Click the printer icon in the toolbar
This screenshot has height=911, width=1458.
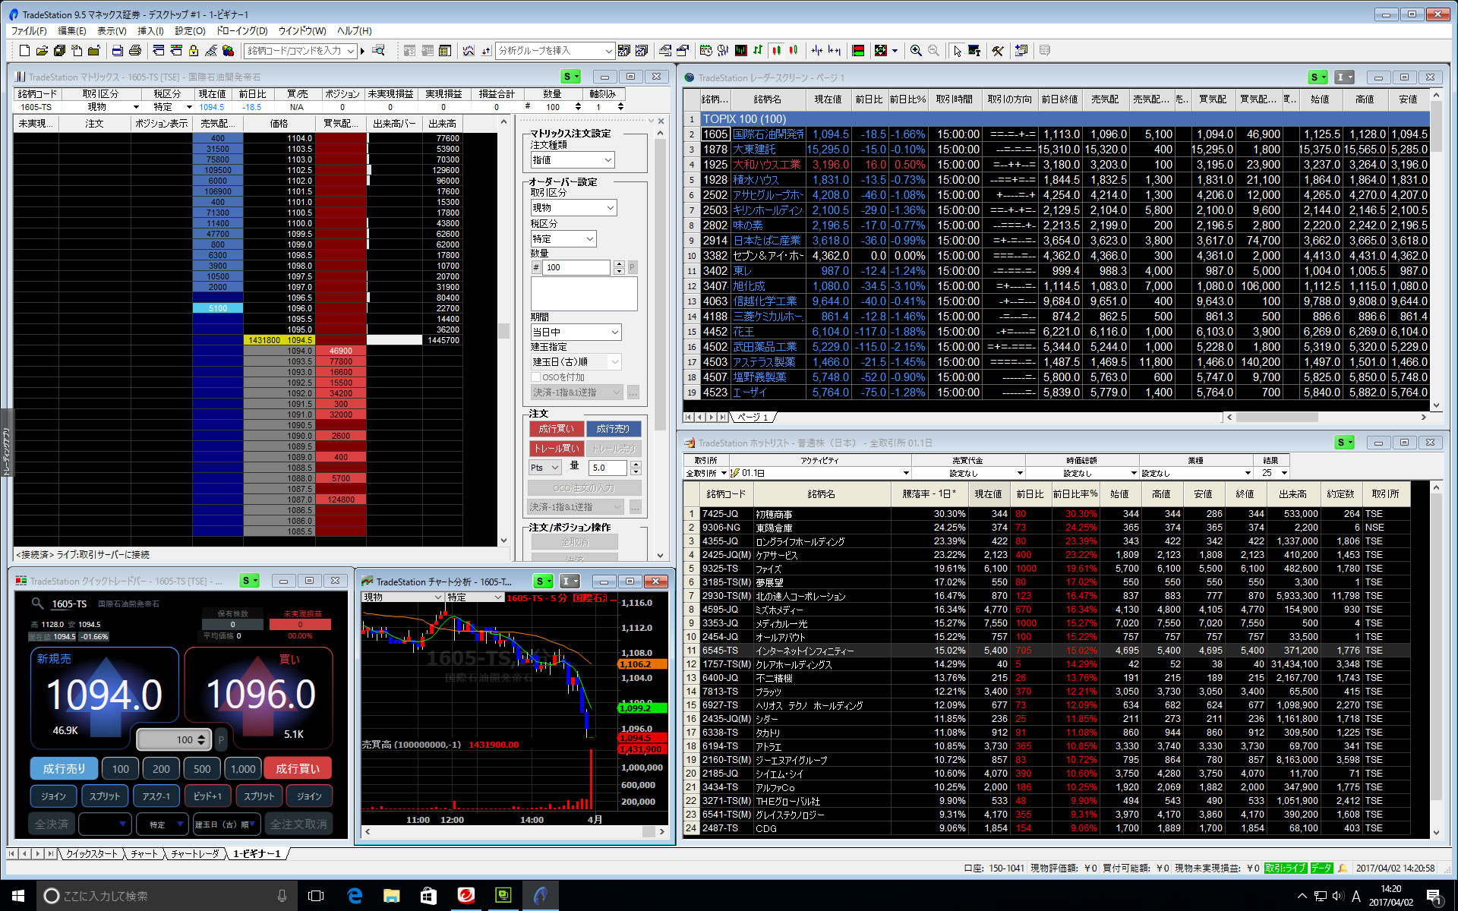coord(135,51)
